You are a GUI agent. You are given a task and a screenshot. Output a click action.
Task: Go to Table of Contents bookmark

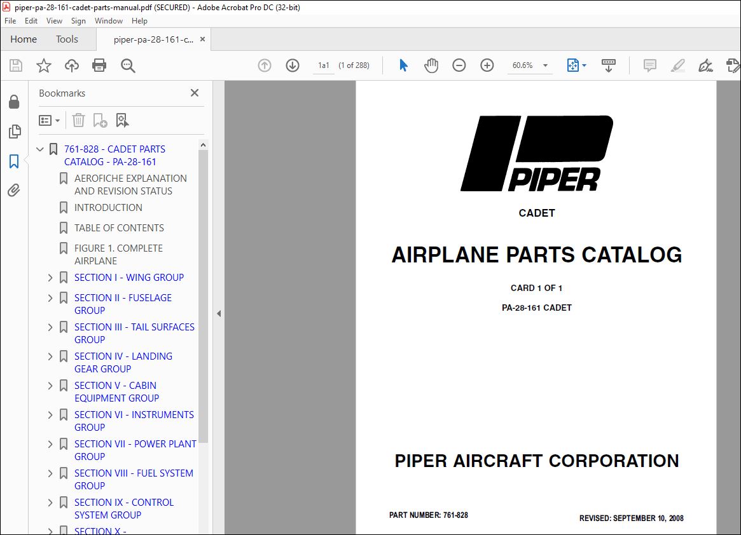119,228
